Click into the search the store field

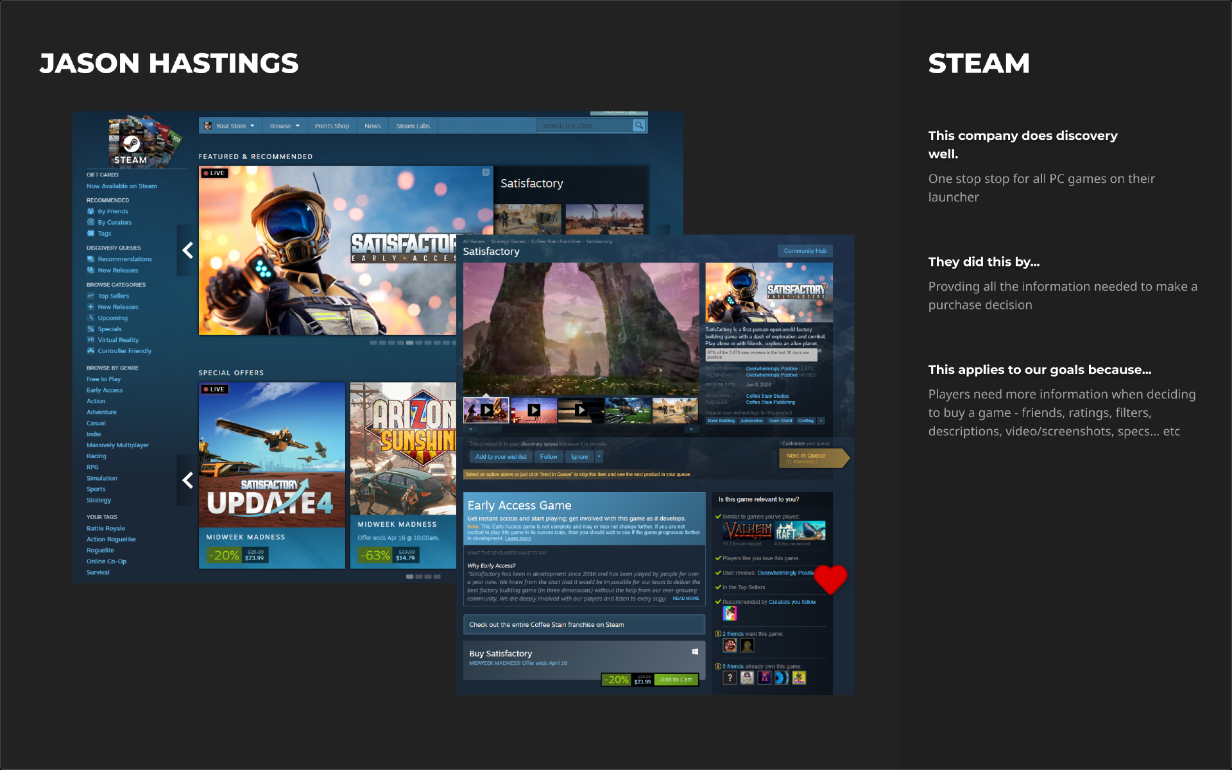click(x=585, y=126)
